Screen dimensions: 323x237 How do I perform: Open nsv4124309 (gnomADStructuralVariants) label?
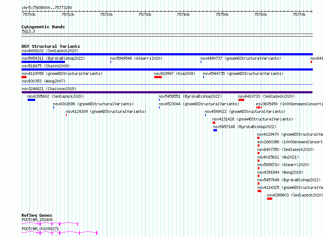point(106,111)
